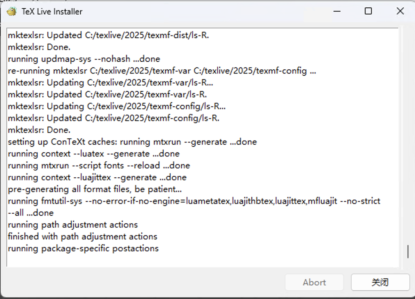Click the 'running package-specific postactions' log line
415x299 pixels.
pyautogui.click(x=83, y=248)
